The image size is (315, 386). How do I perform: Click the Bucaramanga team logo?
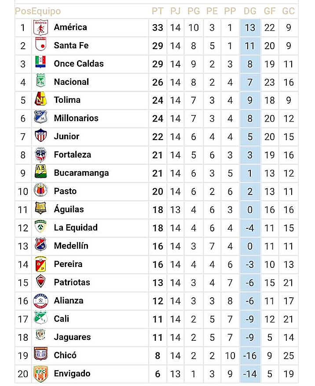pos(40,173)
